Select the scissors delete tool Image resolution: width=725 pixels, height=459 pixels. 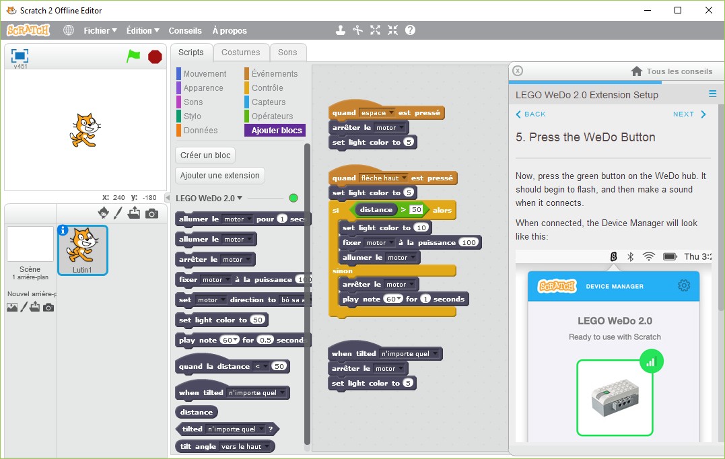[357, 30]
